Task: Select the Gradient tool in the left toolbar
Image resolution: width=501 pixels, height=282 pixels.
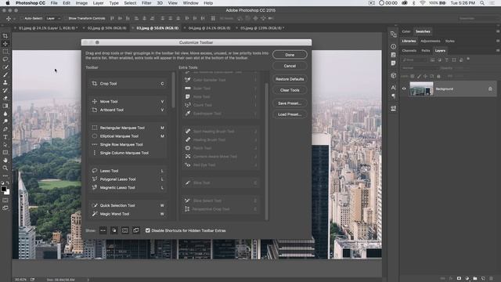Action: (5, 106)
